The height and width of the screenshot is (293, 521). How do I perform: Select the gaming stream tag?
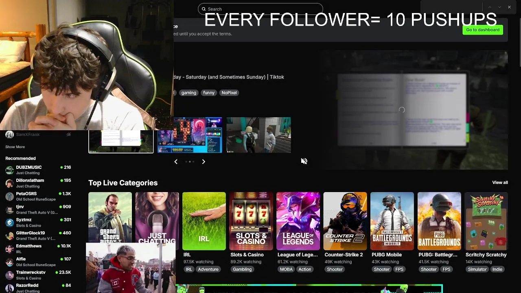pos(189,93)
